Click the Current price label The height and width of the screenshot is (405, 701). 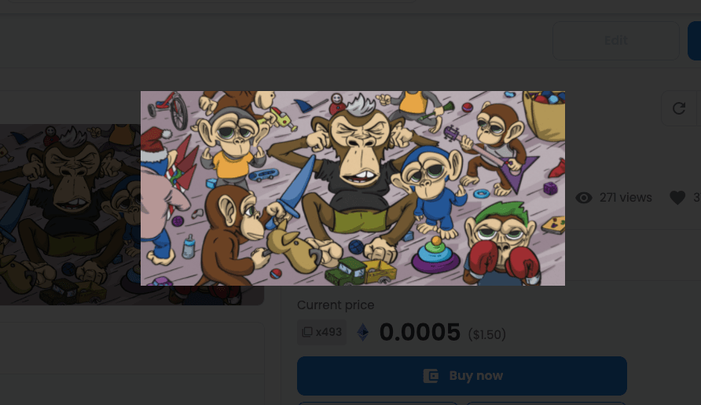[x=336, y=305]
